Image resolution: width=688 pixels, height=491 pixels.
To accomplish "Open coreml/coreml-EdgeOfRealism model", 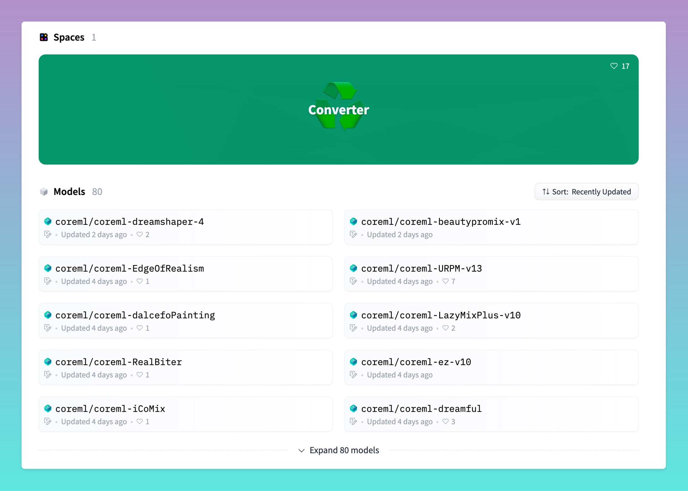I will pos(185,274).
